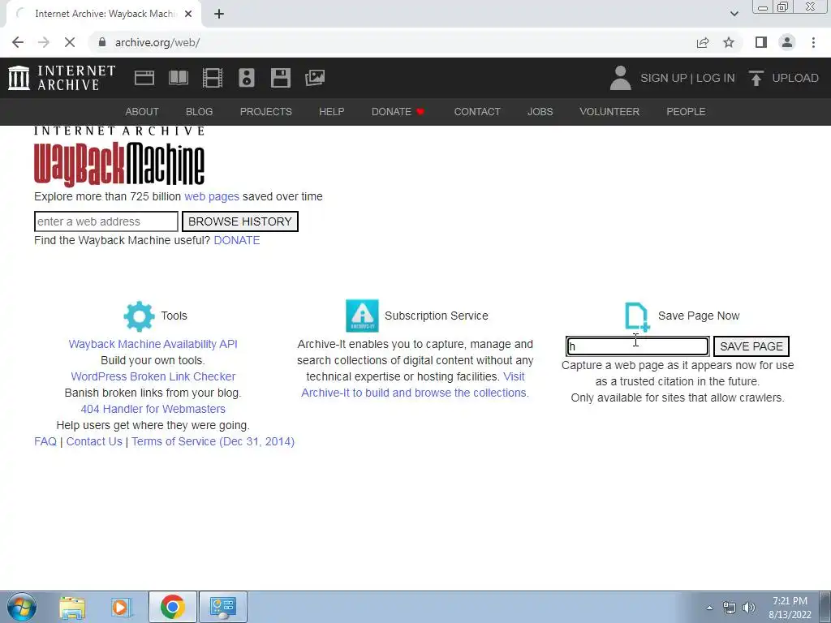Bookmark this tab with star icon
This screenshot has width=831, height=623.
[x=729, y=42]
